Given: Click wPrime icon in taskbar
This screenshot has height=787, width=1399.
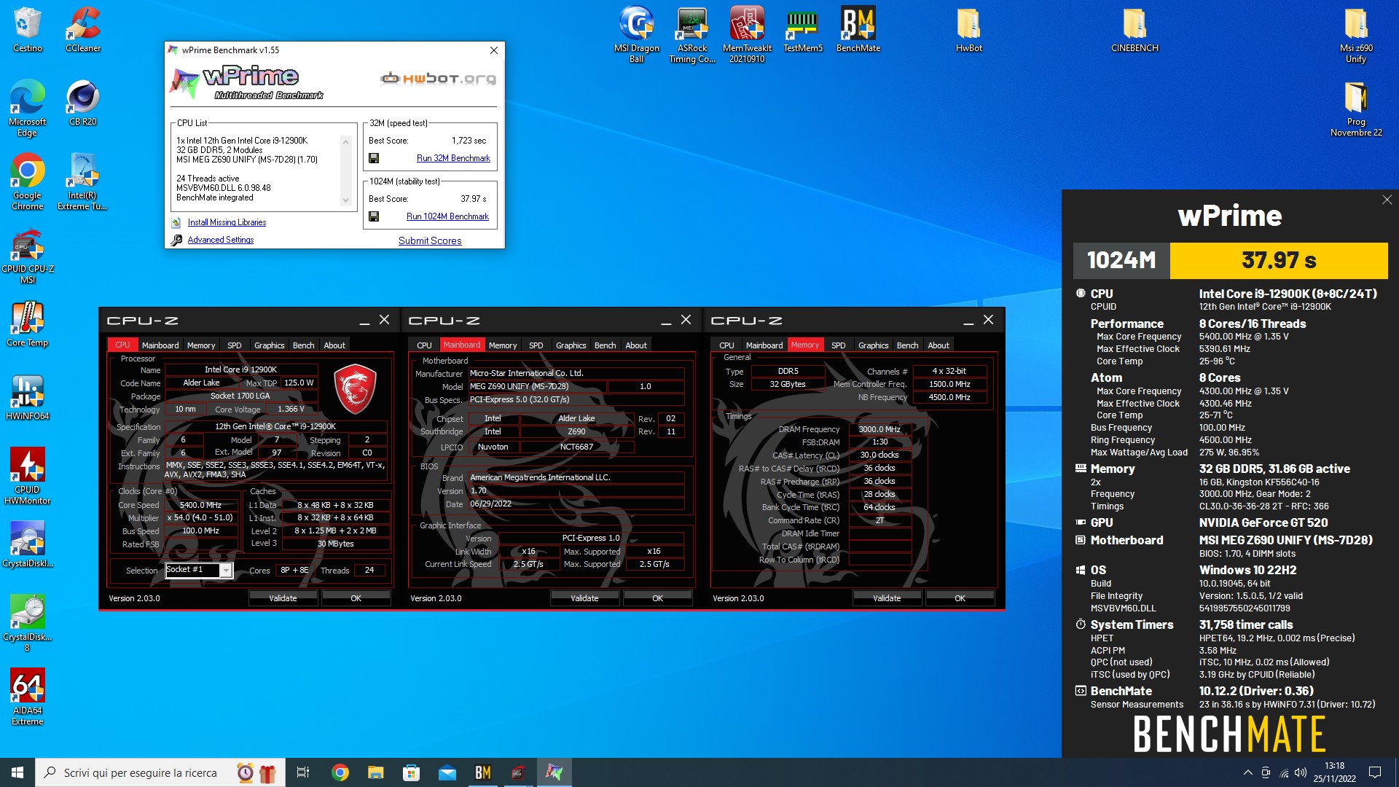Looking at the screenshot, I should click(x=554, y=772).
